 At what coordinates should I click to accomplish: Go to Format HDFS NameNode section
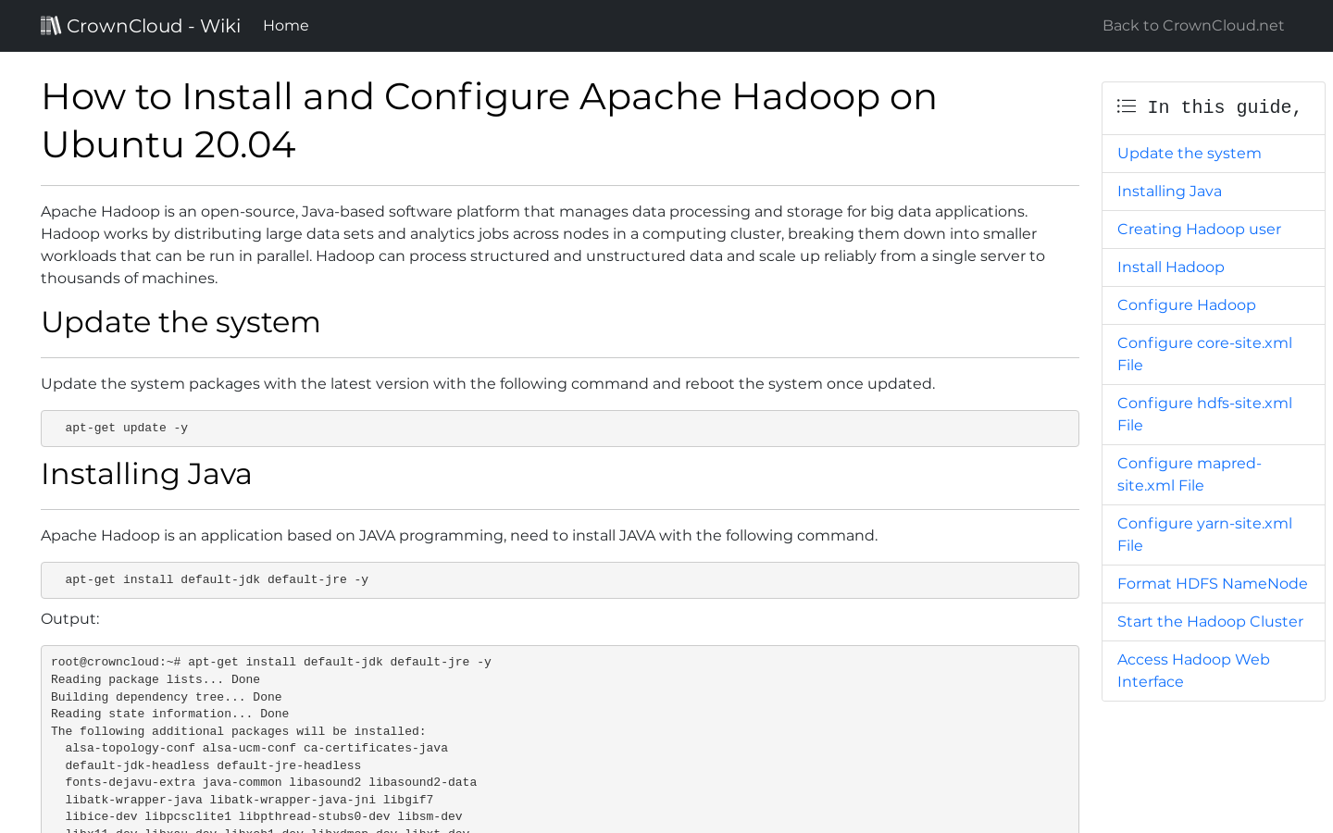pos(1212,584)
